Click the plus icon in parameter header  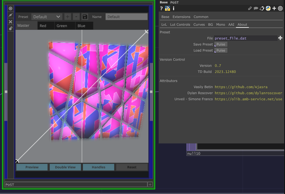tap(274, 8)
